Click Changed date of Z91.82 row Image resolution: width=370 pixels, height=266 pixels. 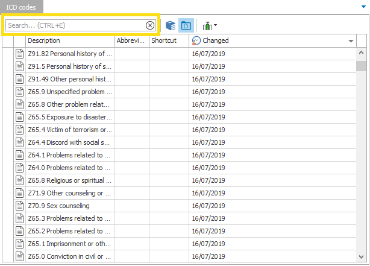(209, 54)
